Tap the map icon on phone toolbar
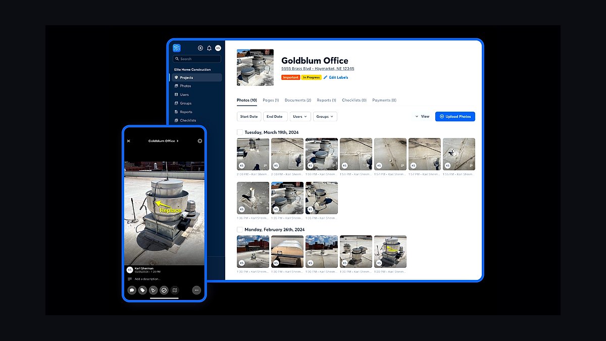This screenshot has height=341, width=606. pos(175,290)
